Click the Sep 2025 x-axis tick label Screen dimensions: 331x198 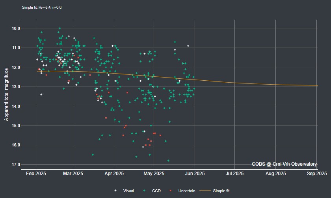(317, 174)
